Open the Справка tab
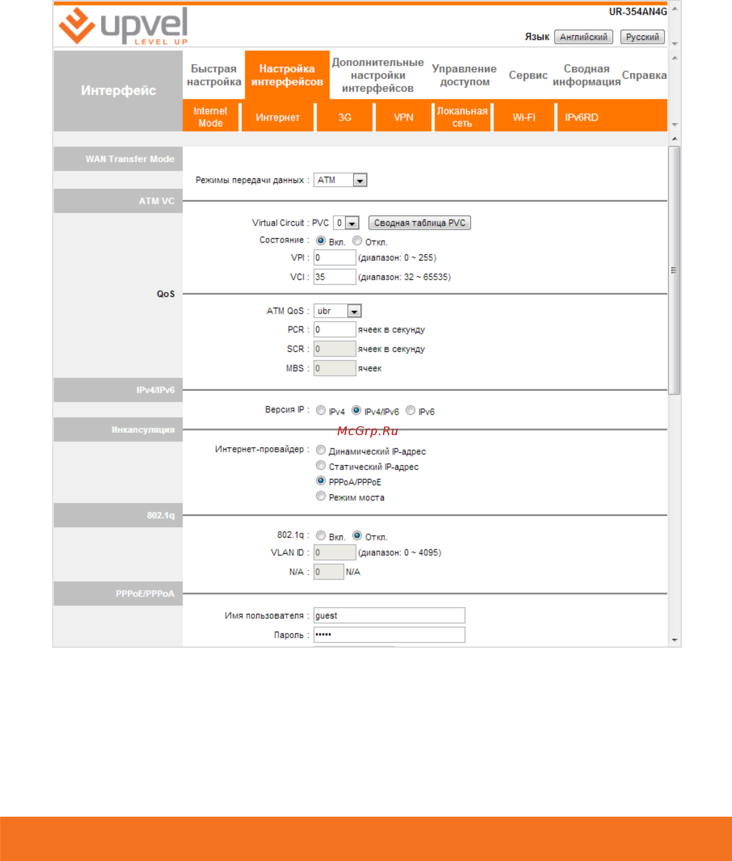The height and width of the screenshot is (861, 732). tap(644, 75)
